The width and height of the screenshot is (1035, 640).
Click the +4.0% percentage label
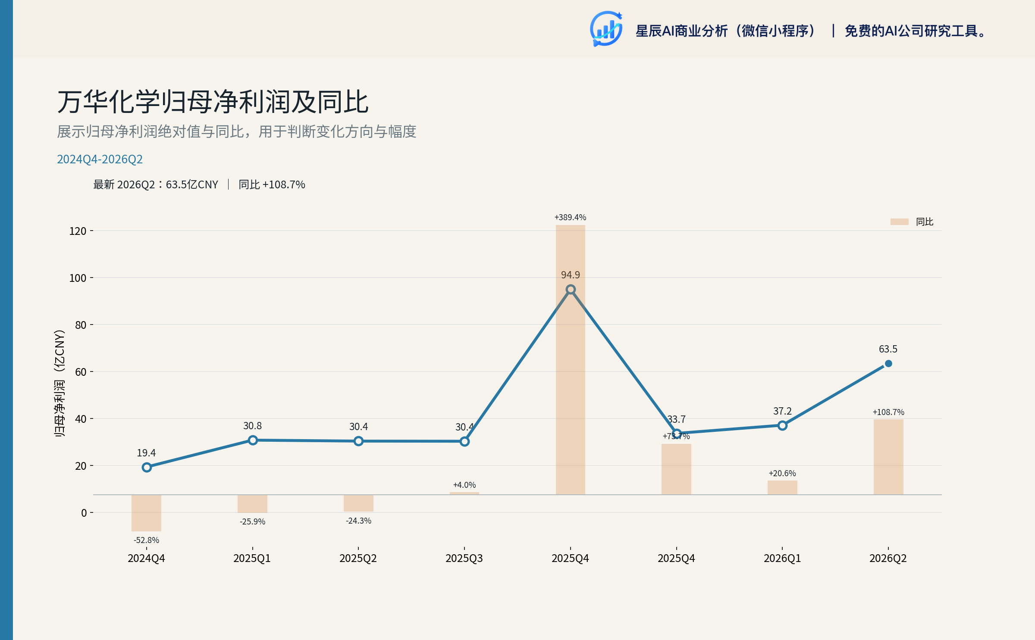pos(464,485)
